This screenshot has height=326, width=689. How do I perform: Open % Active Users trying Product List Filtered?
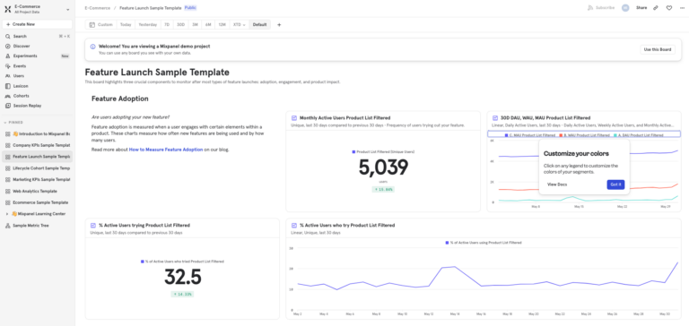click(144, 225)
